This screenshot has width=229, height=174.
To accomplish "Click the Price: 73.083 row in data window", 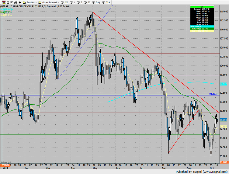I will coord(202,16).
